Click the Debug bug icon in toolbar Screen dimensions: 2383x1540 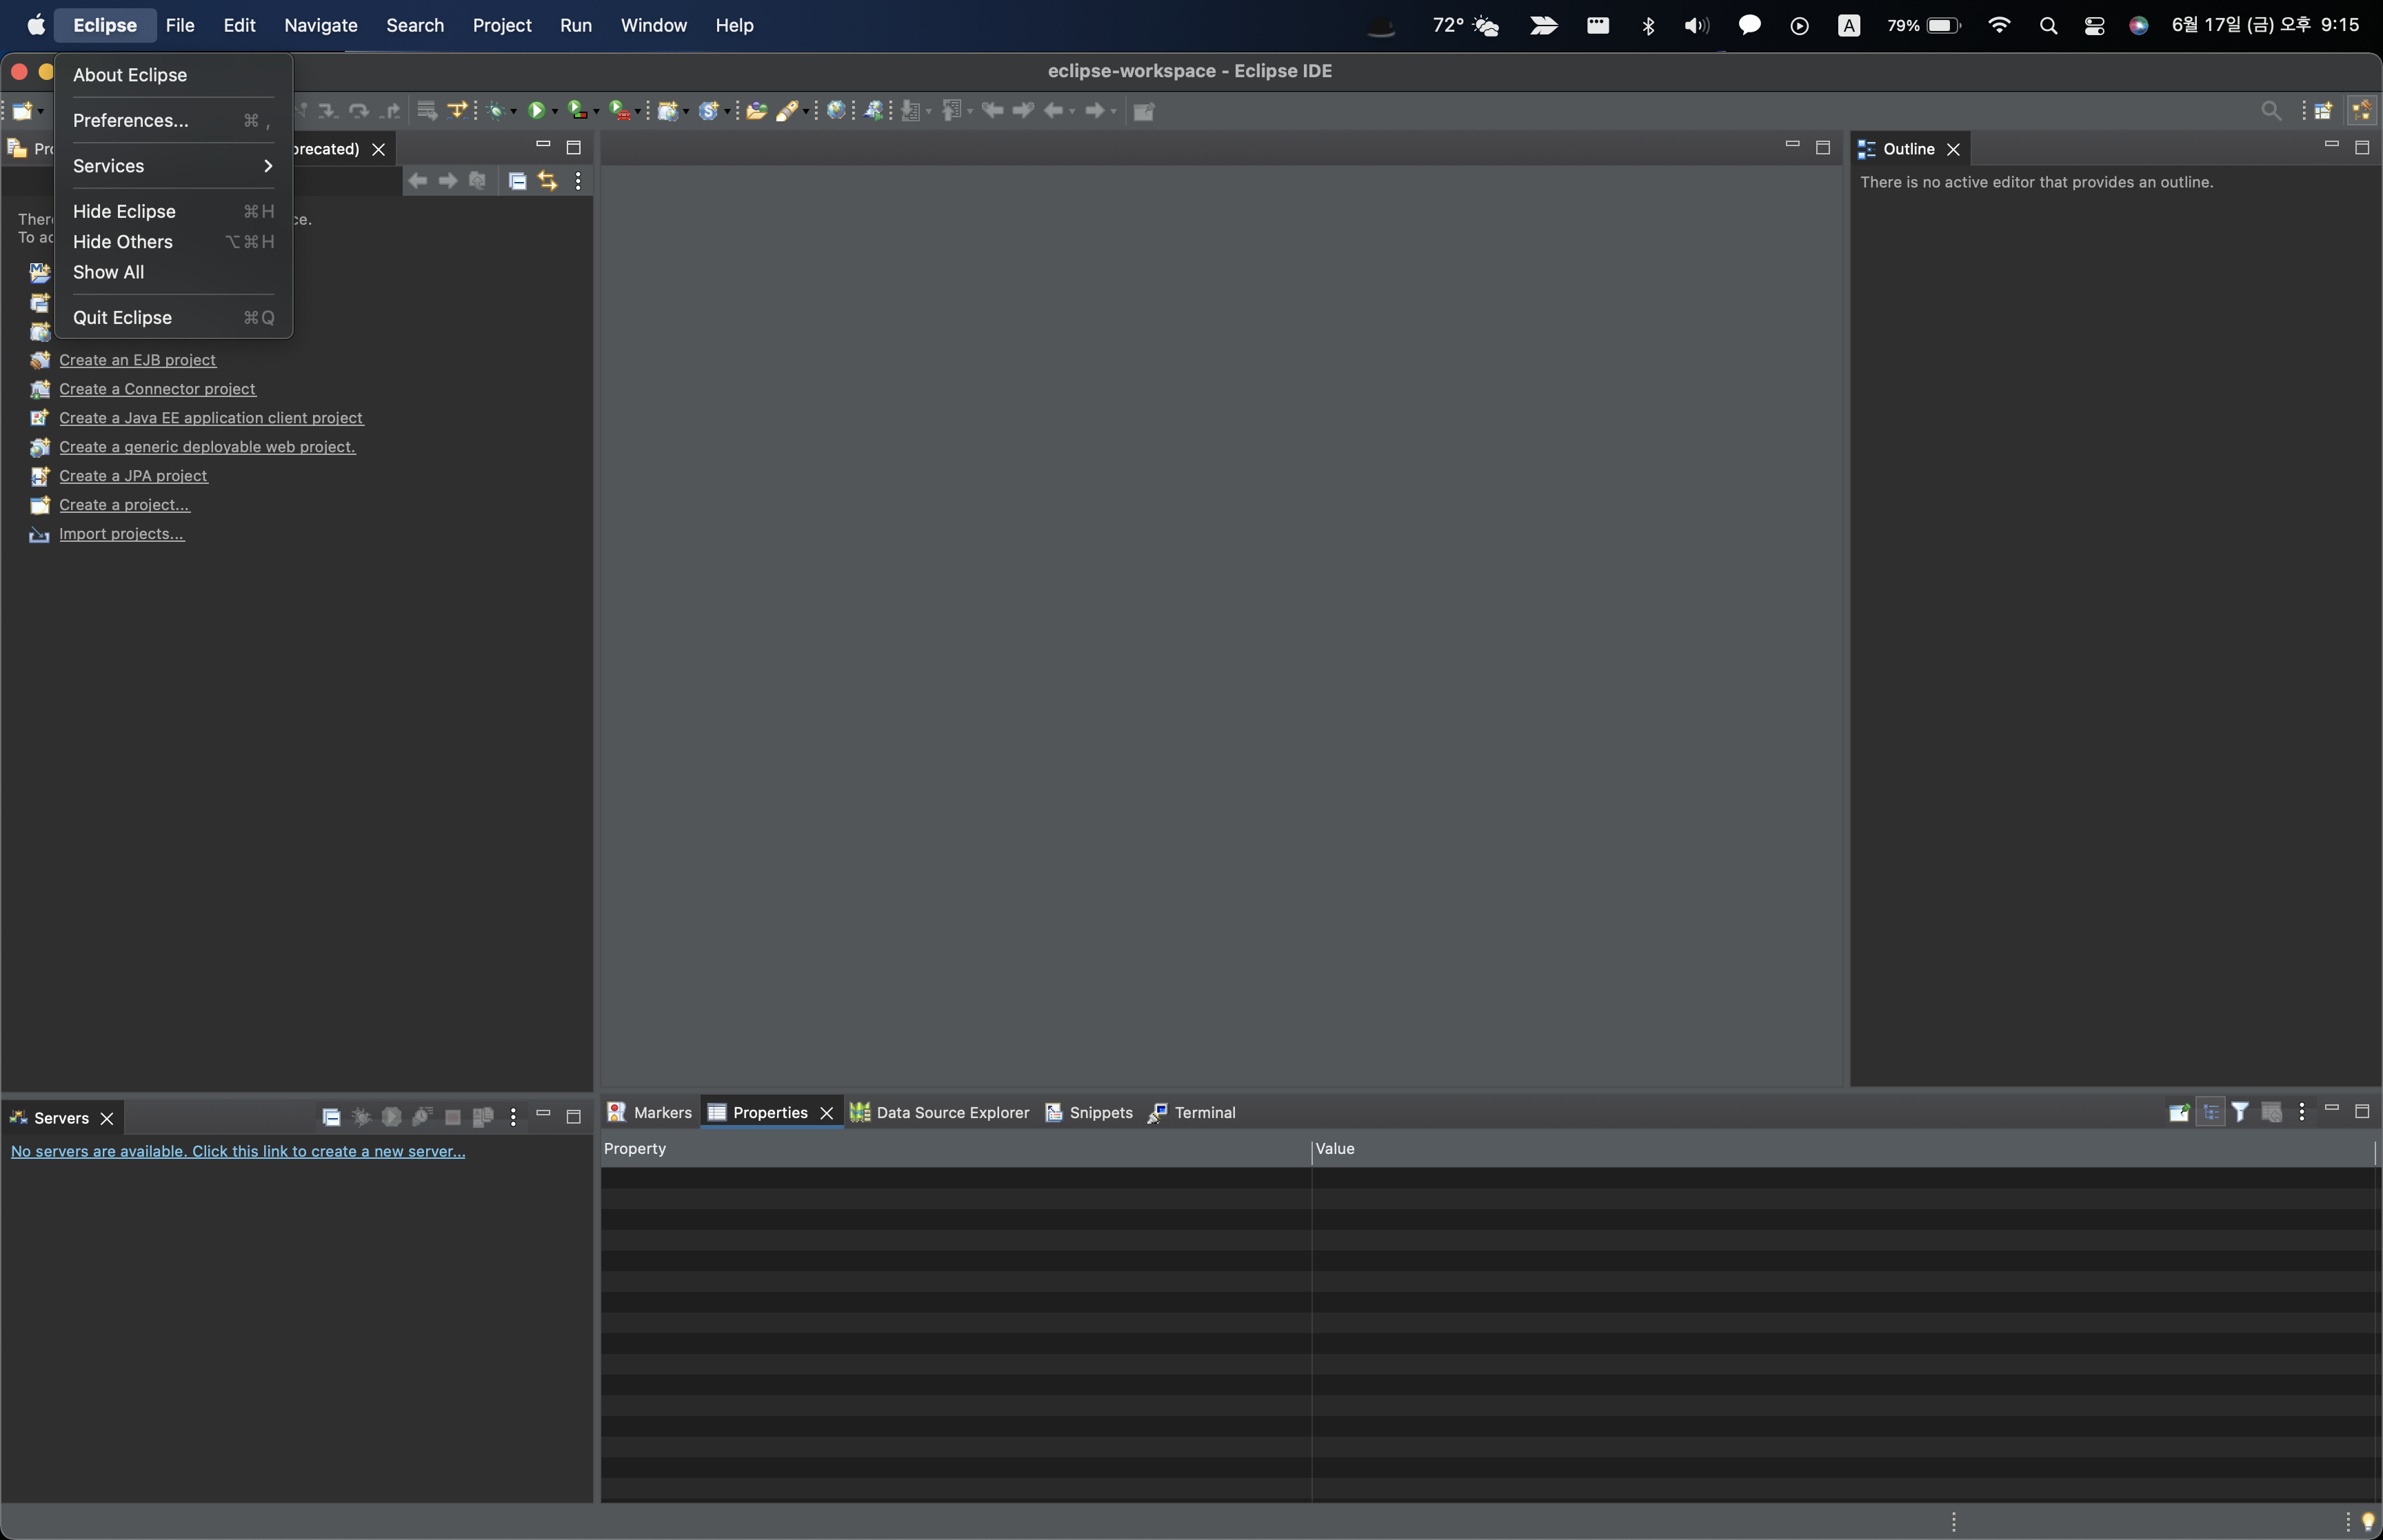496,110
